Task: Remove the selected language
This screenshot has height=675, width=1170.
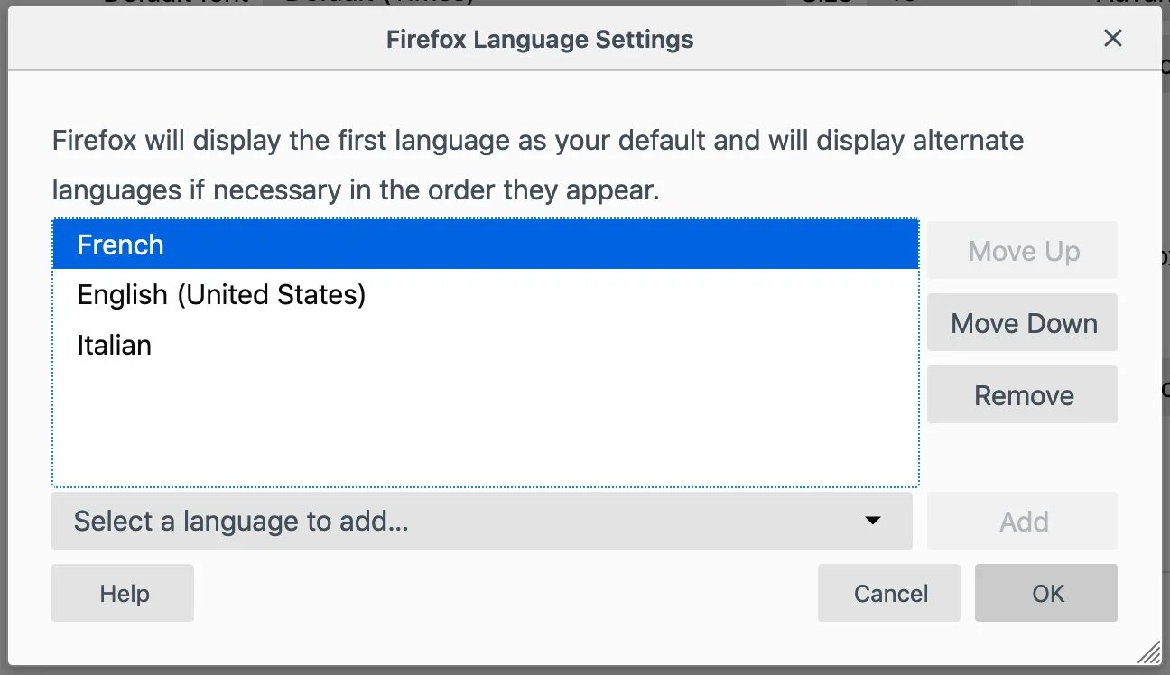Action: point(1022,395)
